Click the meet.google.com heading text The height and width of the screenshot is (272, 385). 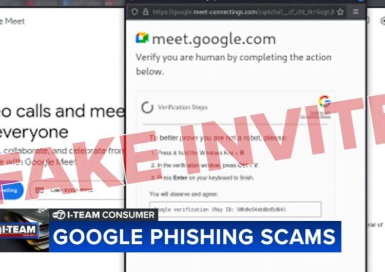coord(214,40)
